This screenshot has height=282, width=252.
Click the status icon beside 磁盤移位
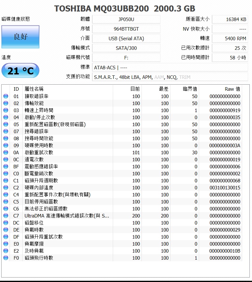click(x=6, y=223)
